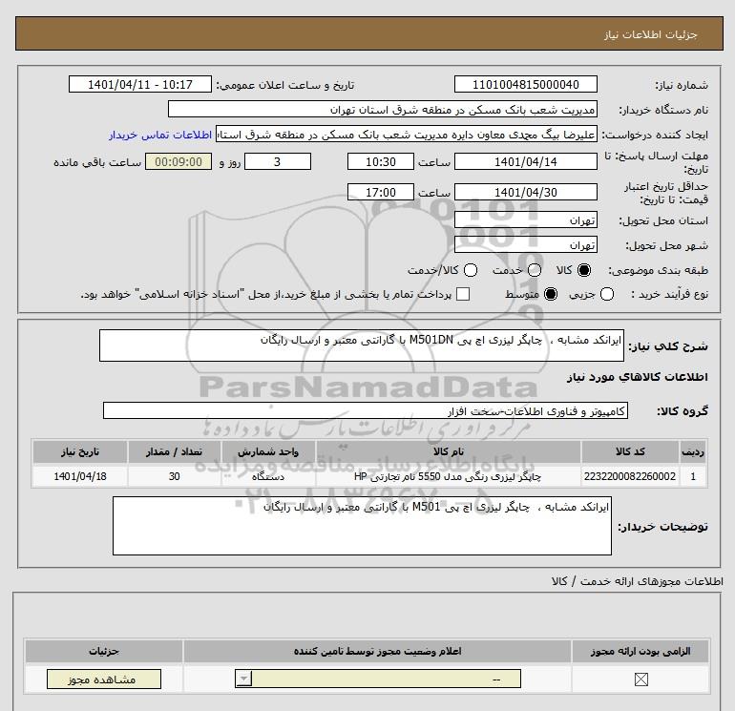Toggle the mandatory license checkbox
Screen dimensions: 735x711
tap(640, 680)
